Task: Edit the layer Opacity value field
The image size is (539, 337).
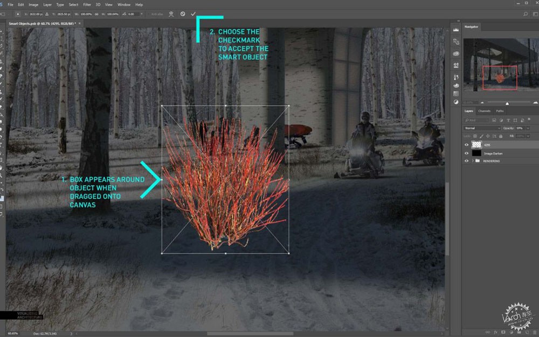Action: pos(520,128)
